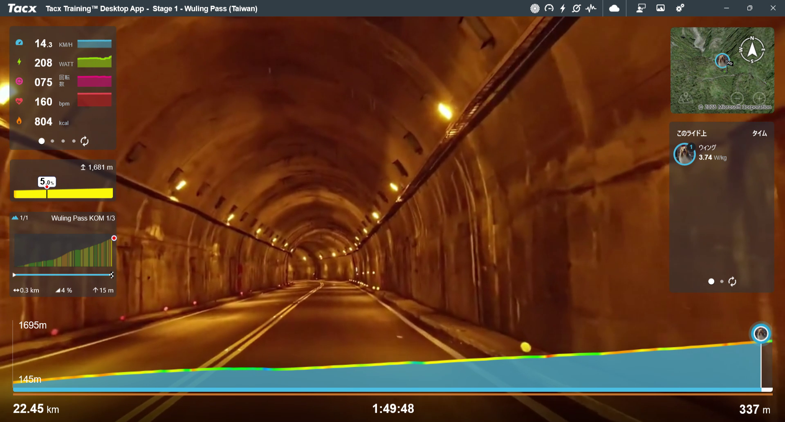Image resolution: width=785 pixels, height=422 pixels.
Task: Click the rider chat bubble icon
Action: [641, 8]
